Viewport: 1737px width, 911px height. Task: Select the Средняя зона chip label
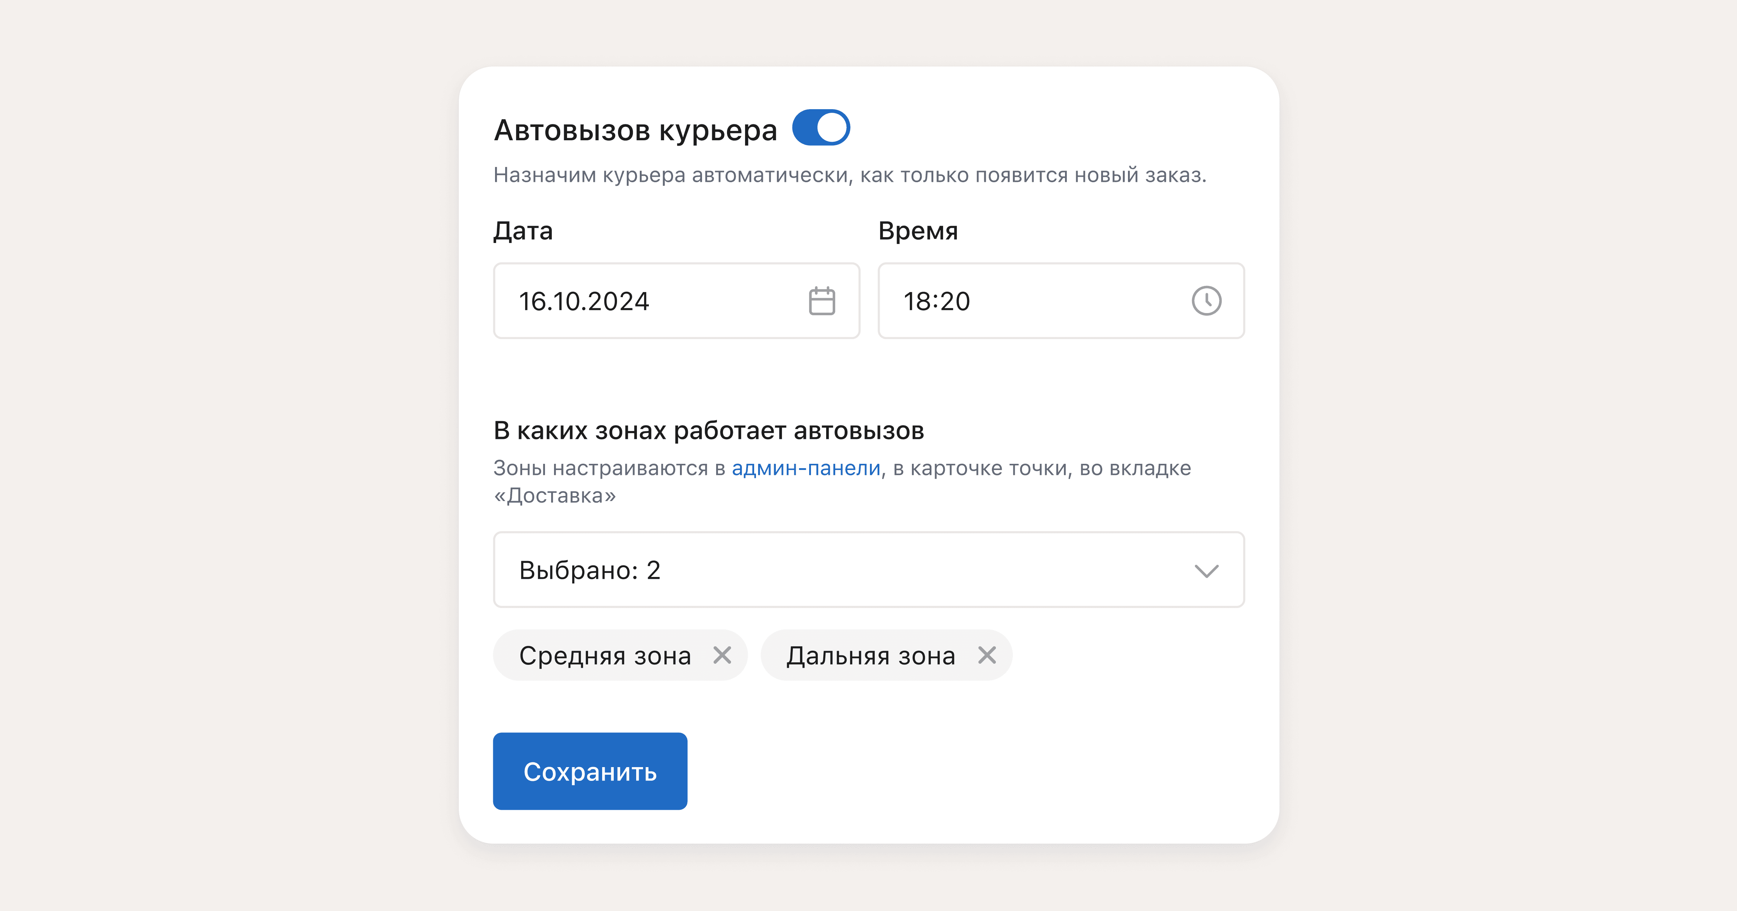click(605, 656)
